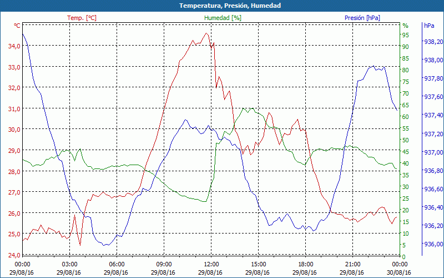Click humidity axis value 35
444x278 pixels.
click(x=406, y=175)
